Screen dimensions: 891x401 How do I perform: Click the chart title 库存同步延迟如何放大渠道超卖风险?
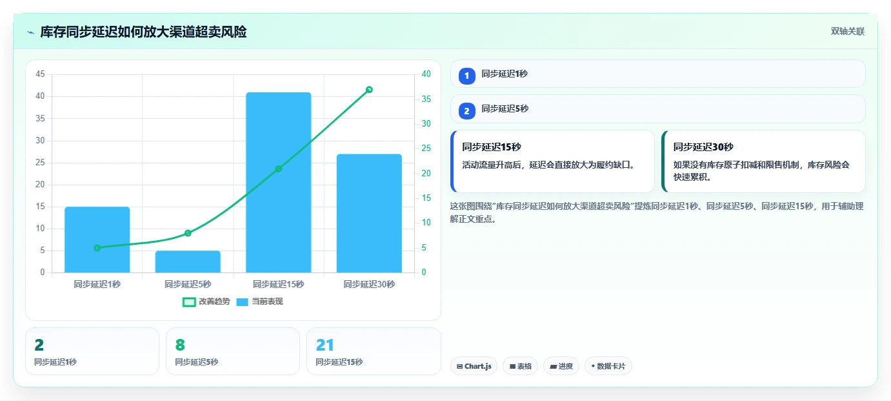pos(143,32)
